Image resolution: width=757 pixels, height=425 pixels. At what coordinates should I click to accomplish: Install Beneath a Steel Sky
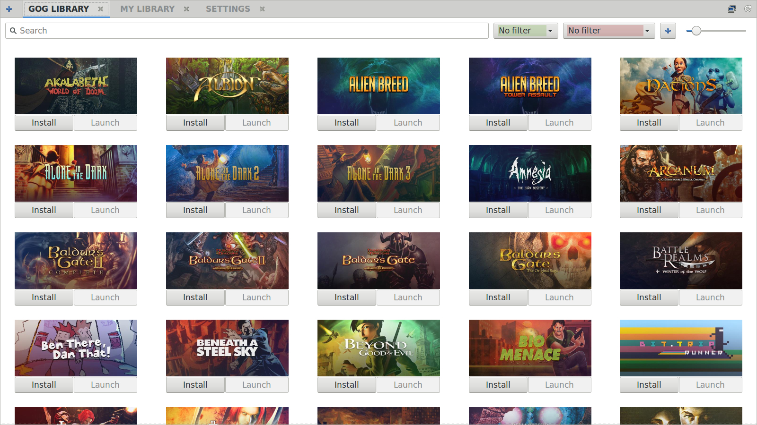195,385
